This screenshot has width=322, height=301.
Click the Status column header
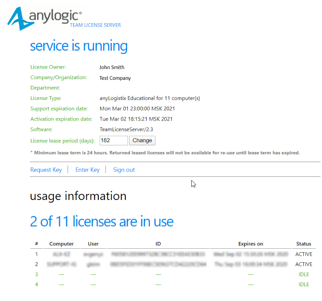(x=304, y=244)
